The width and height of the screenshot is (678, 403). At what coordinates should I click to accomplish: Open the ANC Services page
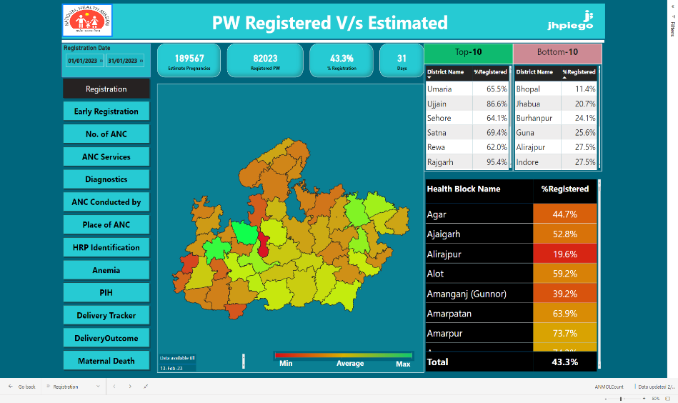(x=106, y=156)
